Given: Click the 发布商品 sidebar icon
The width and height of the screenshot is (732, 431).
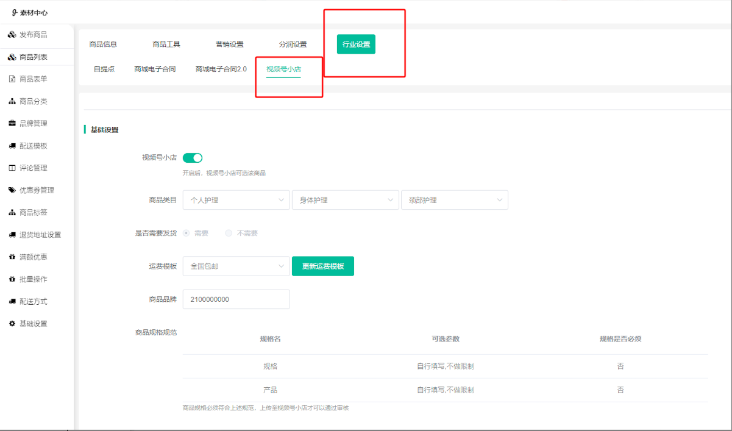Looking at the screenshot, I should click(12, 35).
